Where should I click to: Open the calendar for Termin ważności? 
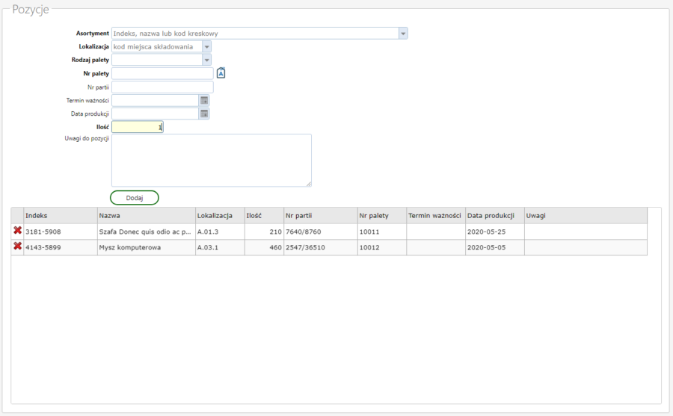(x=204, y=100)
